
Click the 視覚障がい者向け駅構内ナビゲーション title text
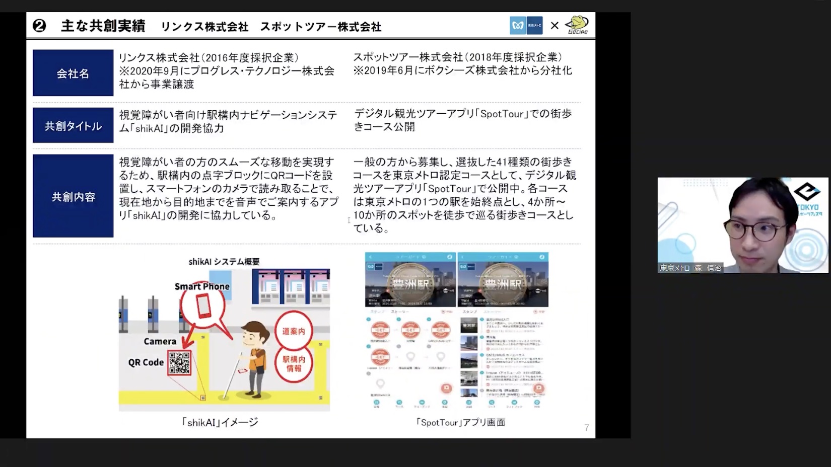point(228,122)
